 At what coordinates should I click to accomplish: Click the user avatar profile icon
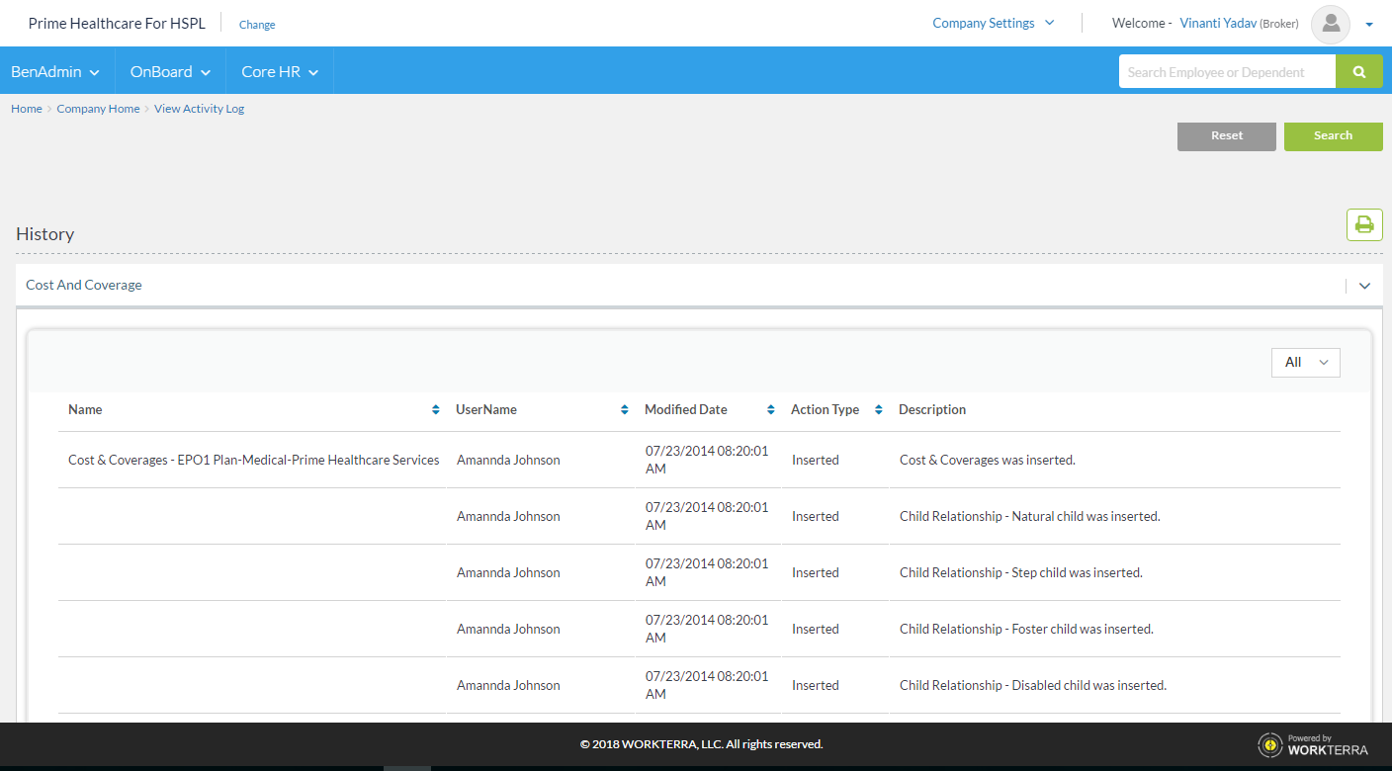point(1330,24)
